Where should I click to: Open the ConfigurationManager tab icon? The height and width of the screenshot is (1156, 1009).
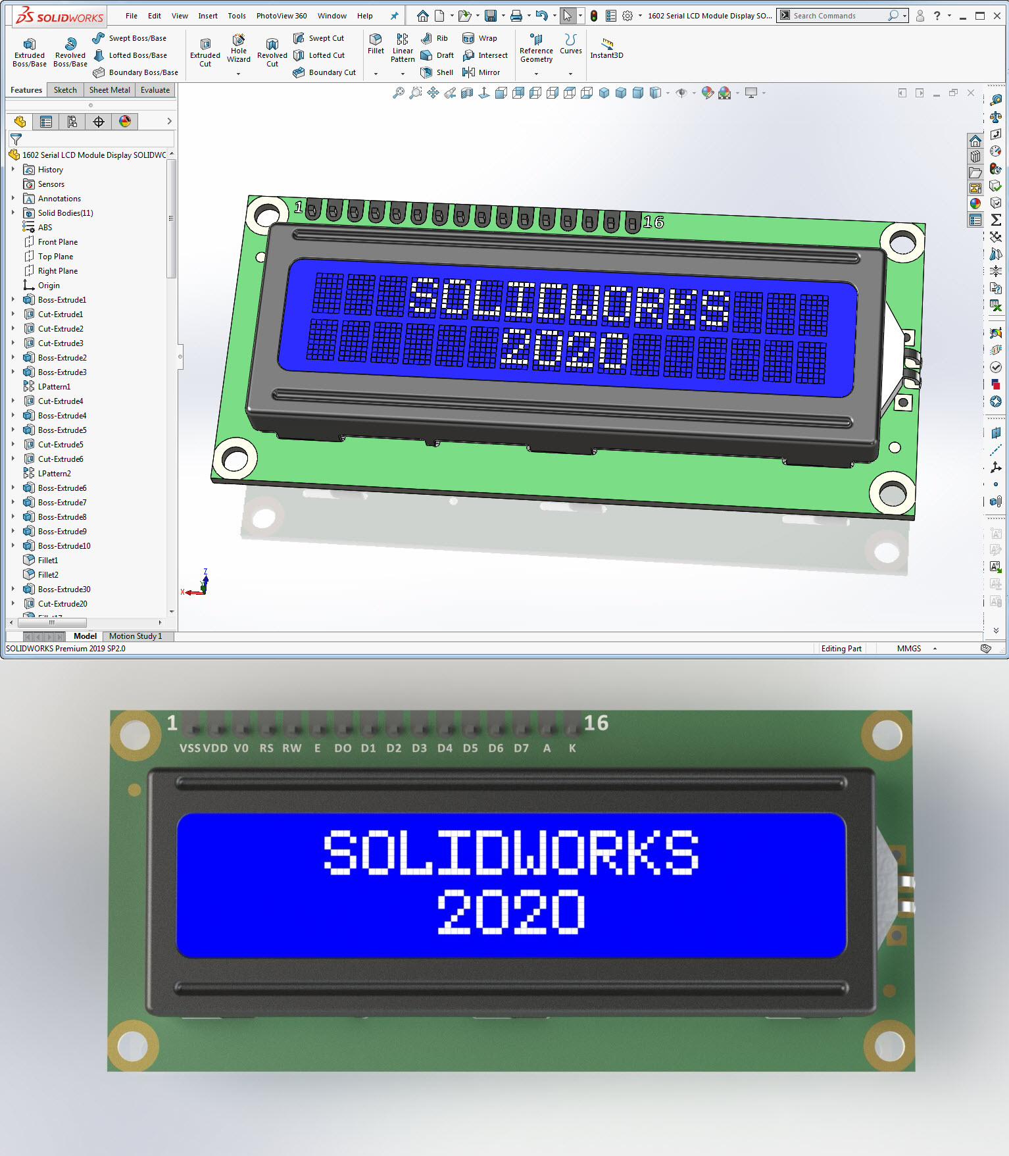point(72,121)
